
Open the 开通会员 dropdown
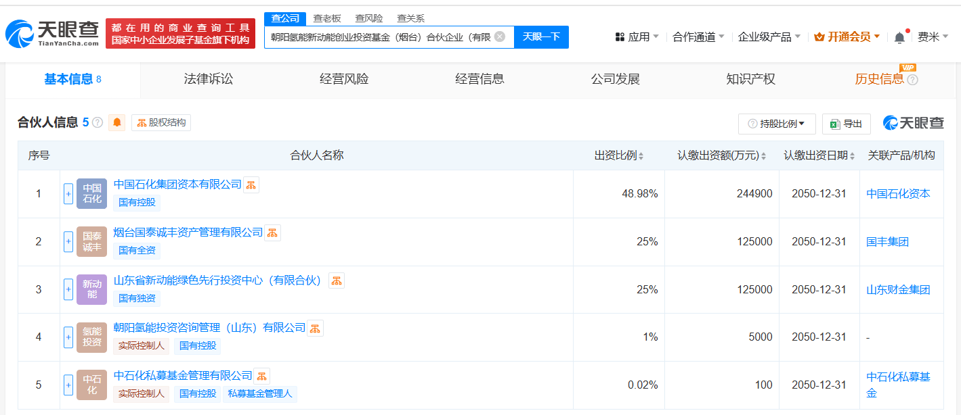tap(847, 37)
